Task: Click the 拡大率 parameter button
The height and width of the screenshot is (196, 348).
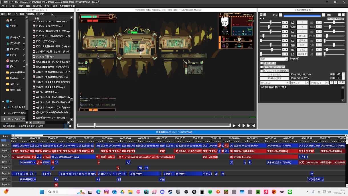Action: pyautogui.click(x=302, y=36)
